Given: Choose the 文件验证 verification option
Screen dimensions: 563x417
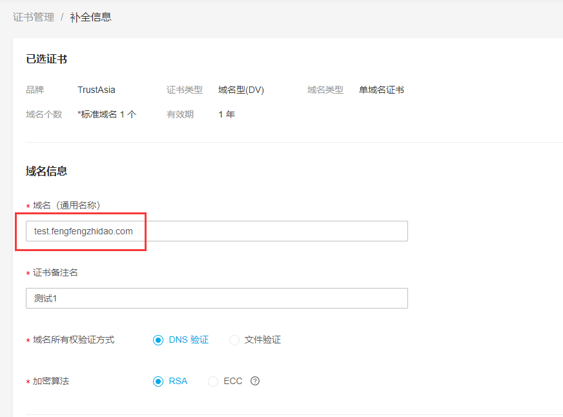Looking at the screenshot, I should [234, 340].
